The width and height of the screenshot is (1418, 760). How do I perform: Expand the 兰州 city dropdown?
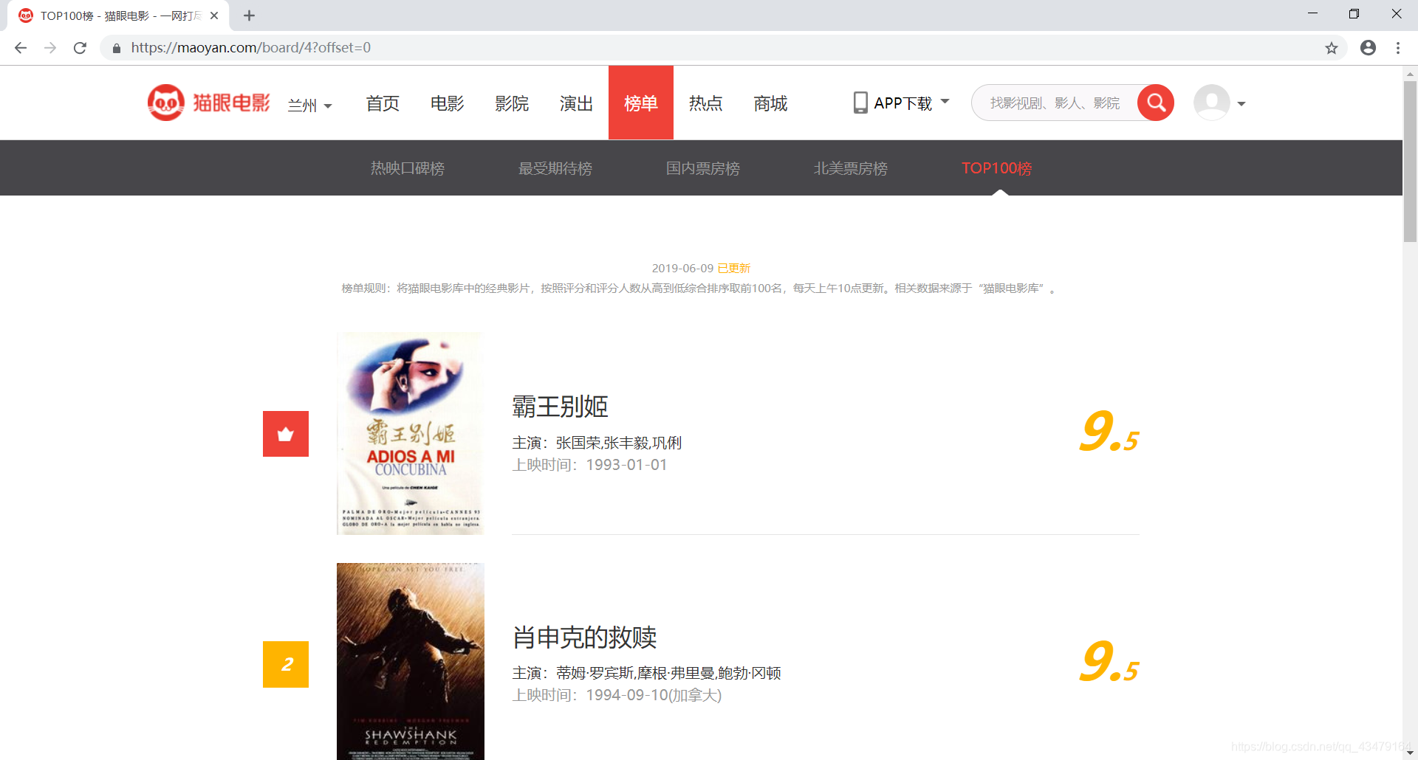(310, 106)
